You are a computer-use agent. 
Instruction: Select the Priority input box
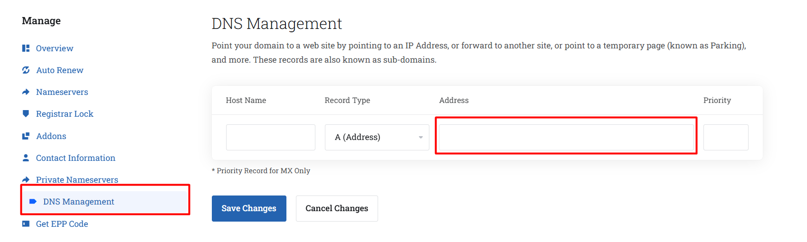(725, 137)
